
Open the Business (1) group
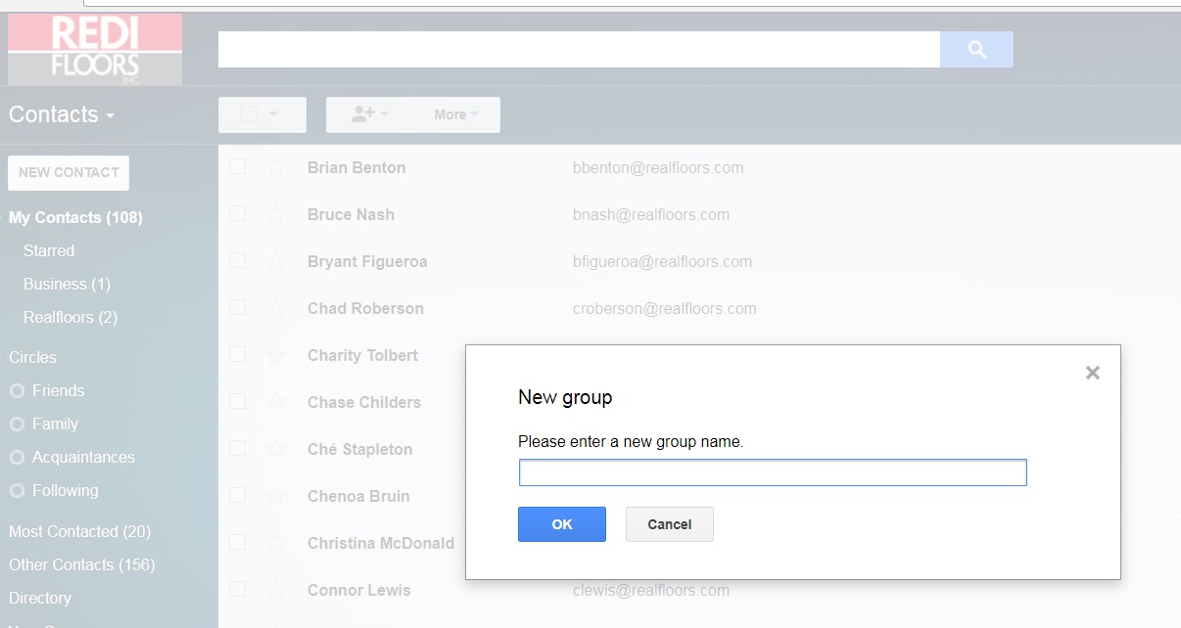(67, 284)
